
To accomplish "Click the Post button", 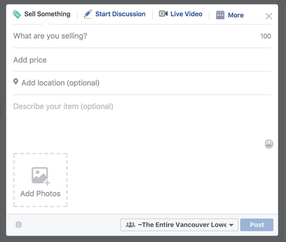I will (256, 225).
